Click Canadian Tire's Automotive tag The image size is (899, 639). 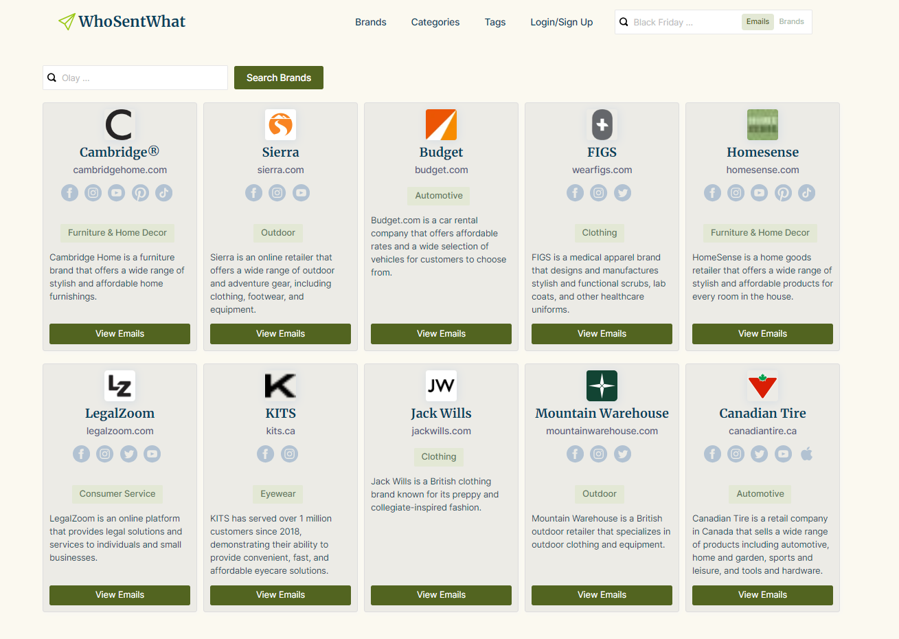tap(760, 494)
